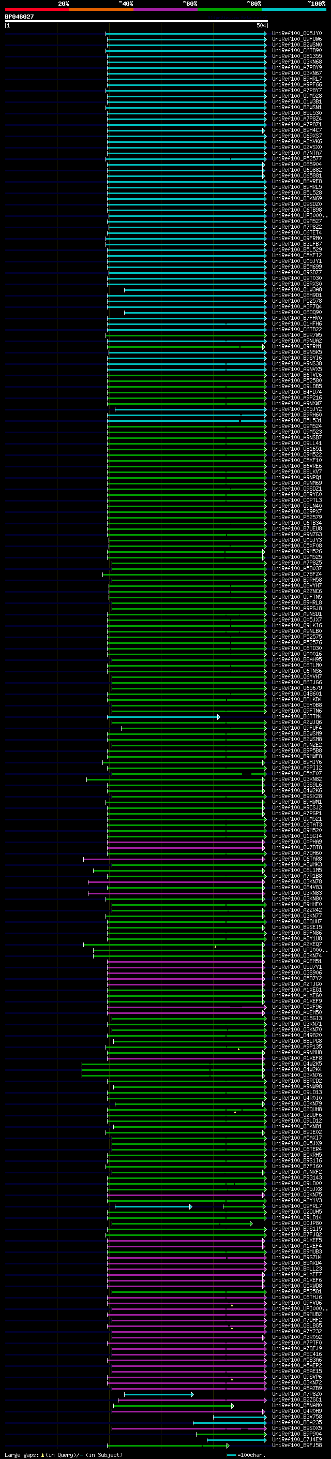331x1459 pixels.
Task: Select label UniRef100_B8A235
Action: 296,1423
